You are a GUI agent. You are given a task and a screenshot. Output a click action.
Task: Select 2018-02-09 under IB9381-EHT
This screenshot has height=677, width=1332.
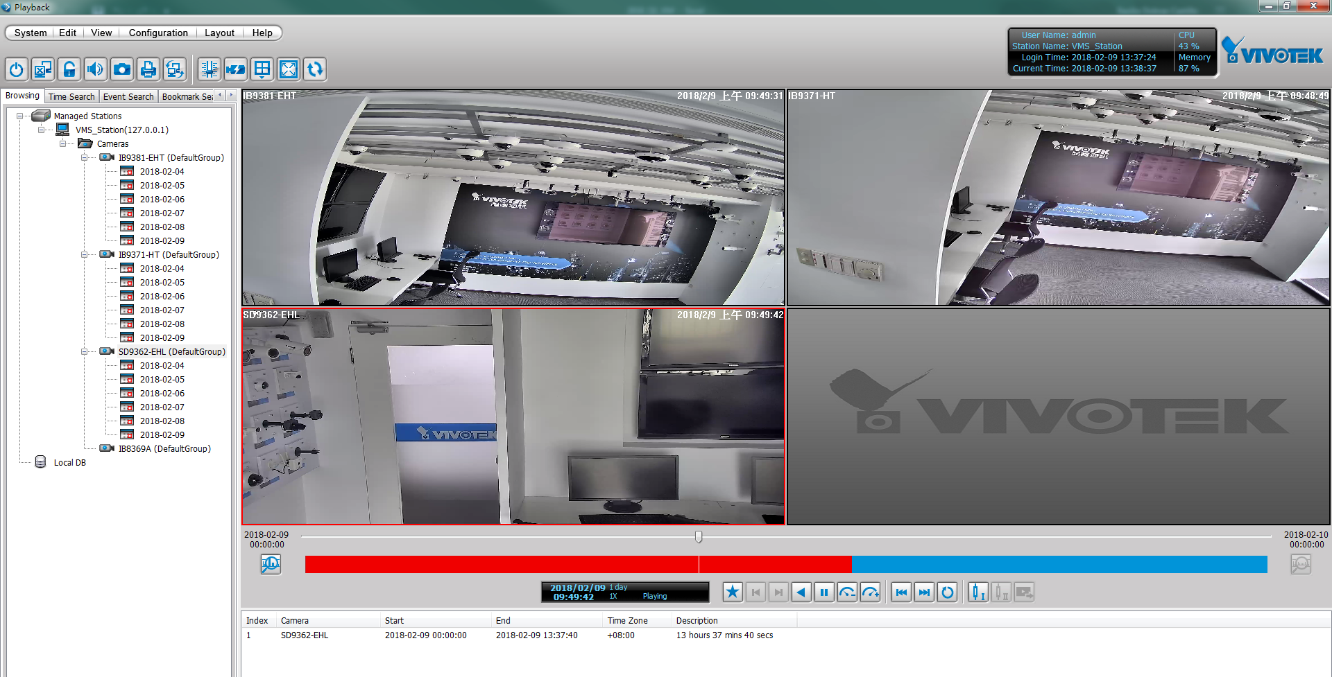tap(162, 240)
